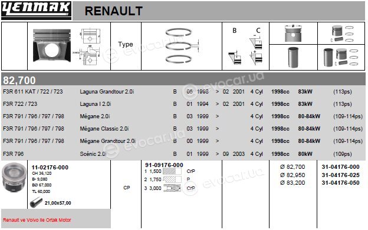The height and width of the screenshot is (230, 368).
Task: Click the diameter Ø 82,950
Action: (293, 175)
